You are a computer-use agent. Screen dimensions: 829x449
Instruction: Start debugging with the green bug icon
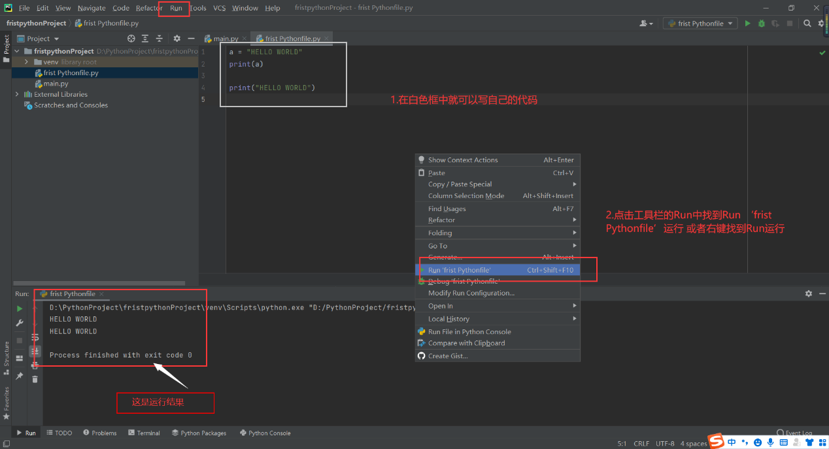[x=762, y=24]
